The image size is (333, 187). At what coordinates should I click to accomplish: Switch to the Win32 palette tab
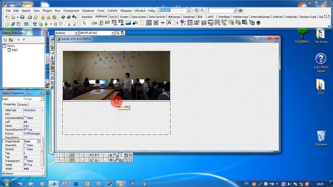[x=113, y=17]
